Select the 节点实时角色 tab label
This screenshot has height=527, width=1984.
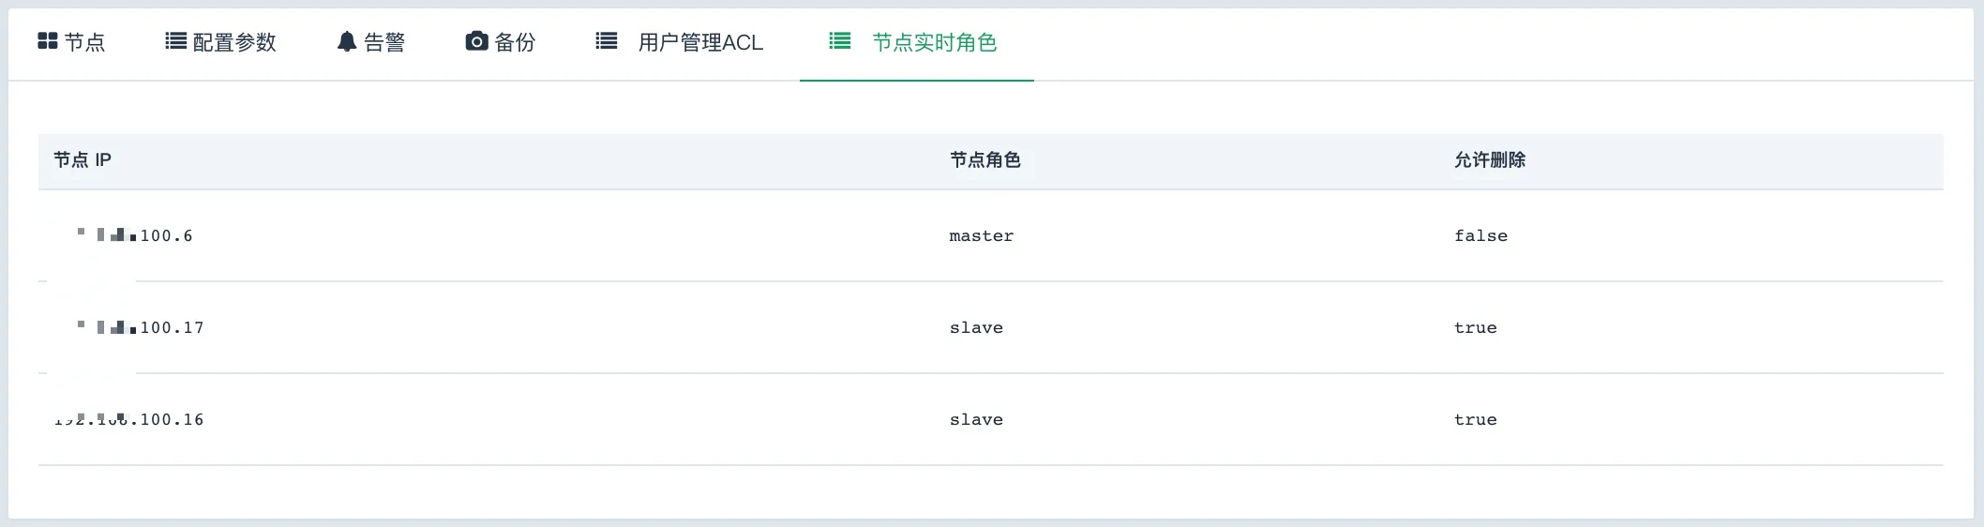pos(934,42)
